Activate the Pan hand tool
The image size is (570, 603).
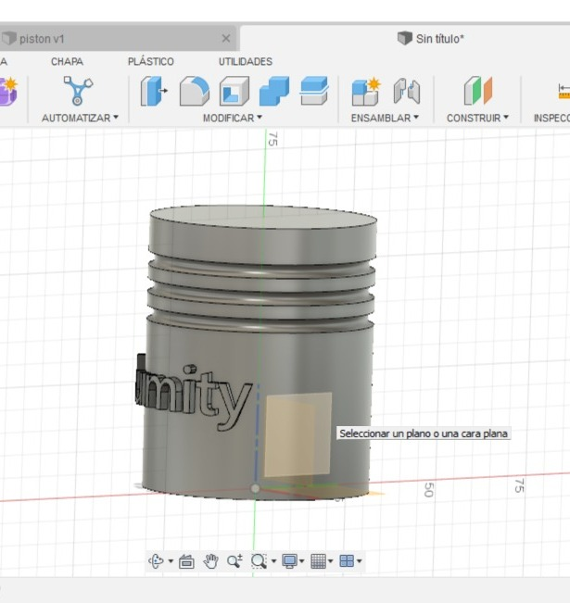click(211, 561)
